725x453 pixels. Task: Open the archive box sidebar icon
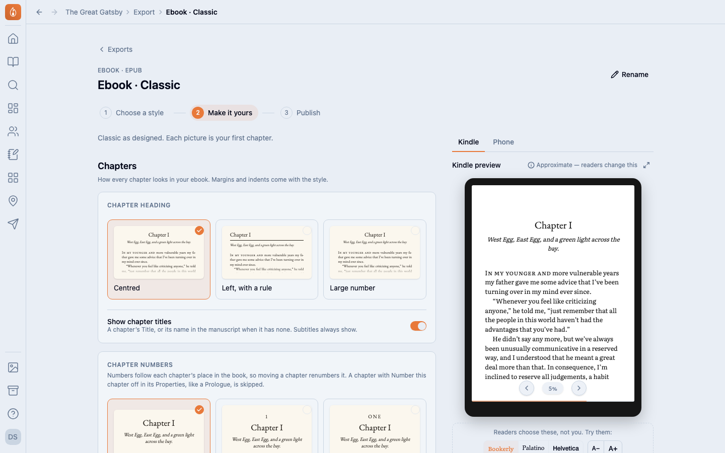(x=13, y=391)
